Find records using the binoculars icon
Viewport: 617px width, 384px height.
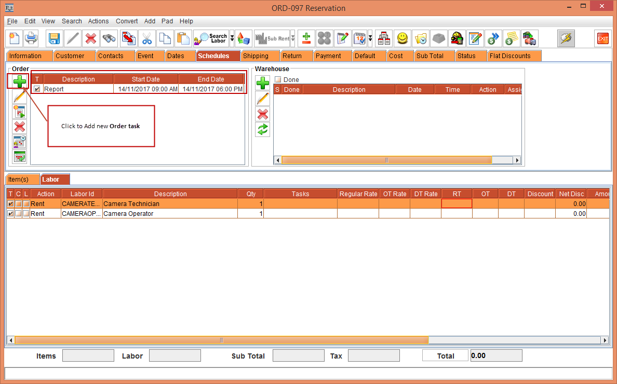point(109,38)
